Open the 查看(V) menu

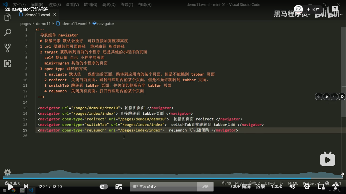click(x=72, y=5)
